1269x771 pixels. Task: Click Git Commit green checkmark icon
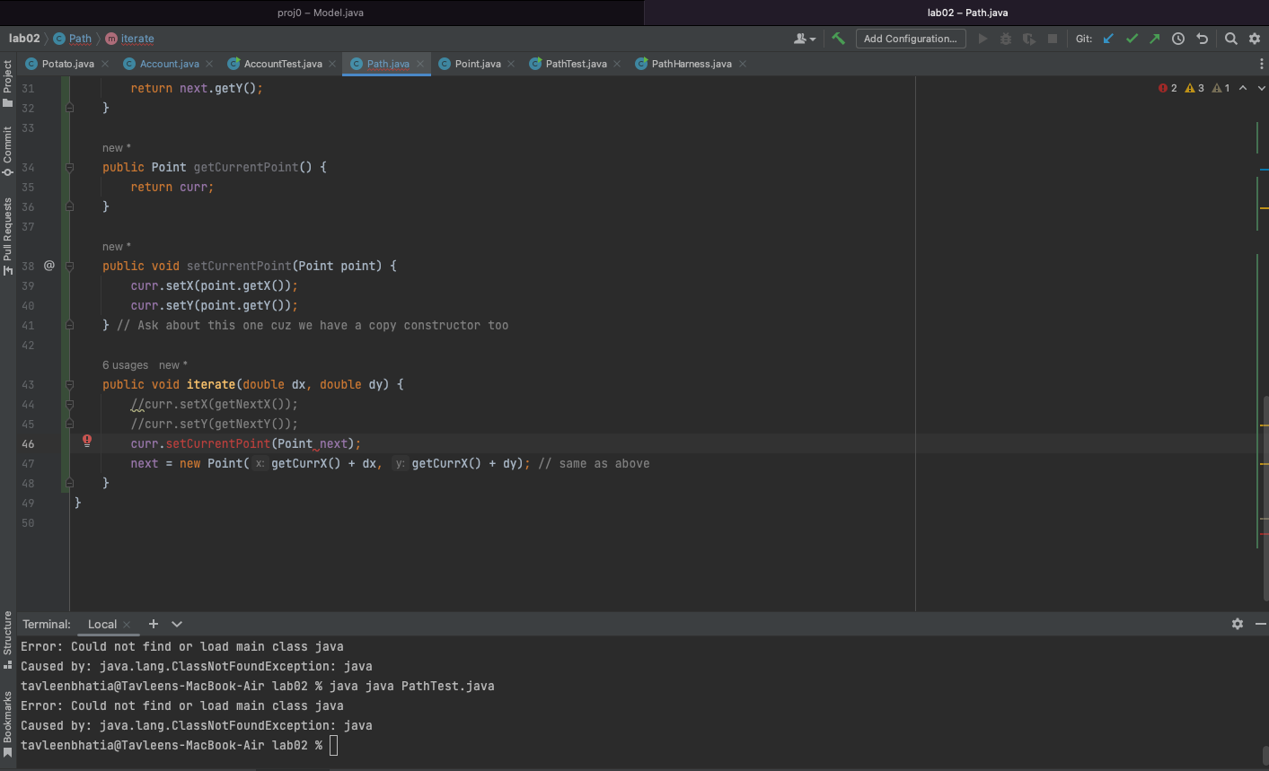click(x=1132, y=39)
